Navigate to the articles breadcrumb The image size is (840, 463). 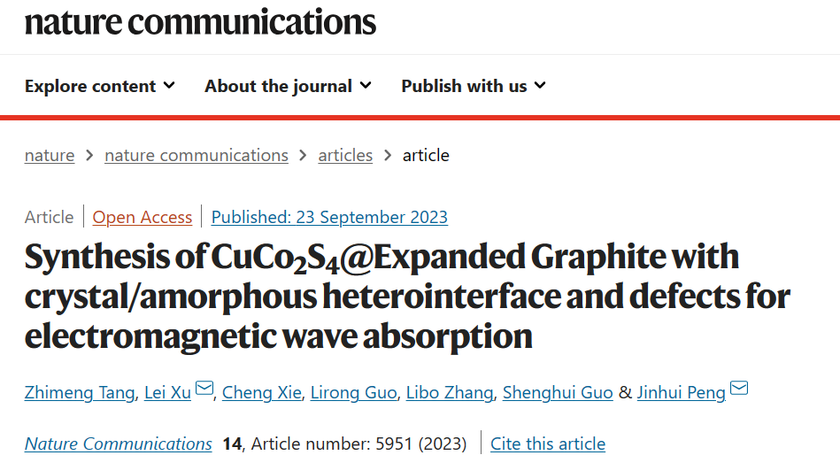pos(345,156)
